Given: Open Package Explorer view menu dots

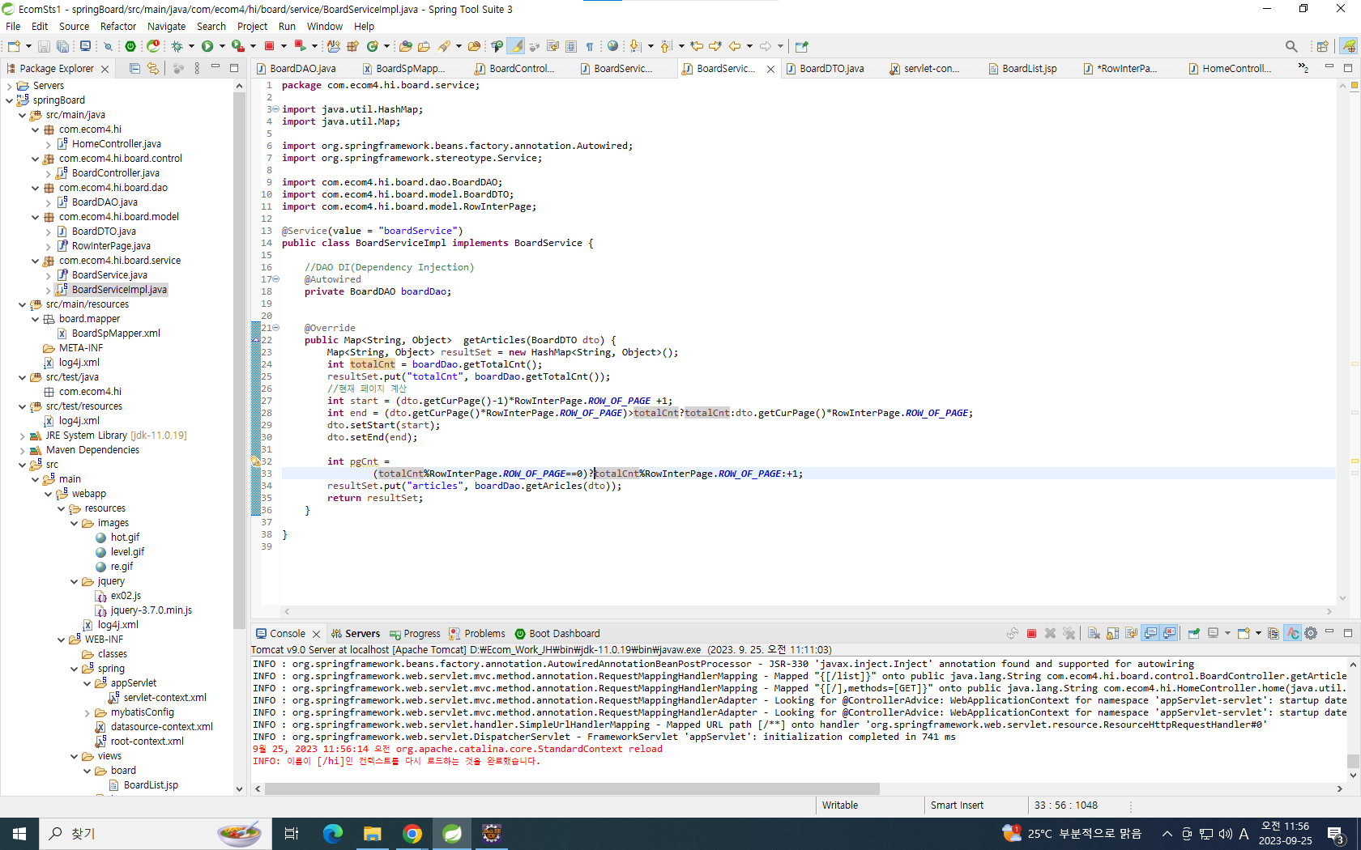Looking at the screenshot, I should (x=197, y=69).
